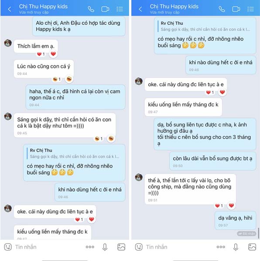
Task: Open chat options list icon in right chat
Action: coord(251,9)
